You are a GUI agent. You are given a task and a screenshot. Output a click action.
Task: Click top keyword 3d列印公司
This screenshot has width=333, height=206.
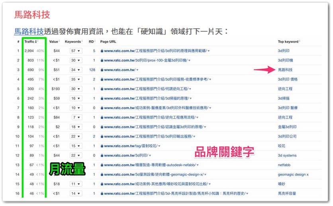point(287,137)
